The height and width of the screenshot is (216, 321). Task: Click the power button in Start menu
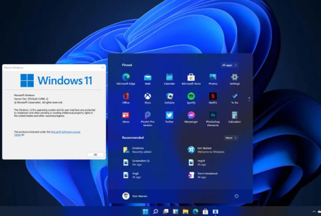coord(236,196)
